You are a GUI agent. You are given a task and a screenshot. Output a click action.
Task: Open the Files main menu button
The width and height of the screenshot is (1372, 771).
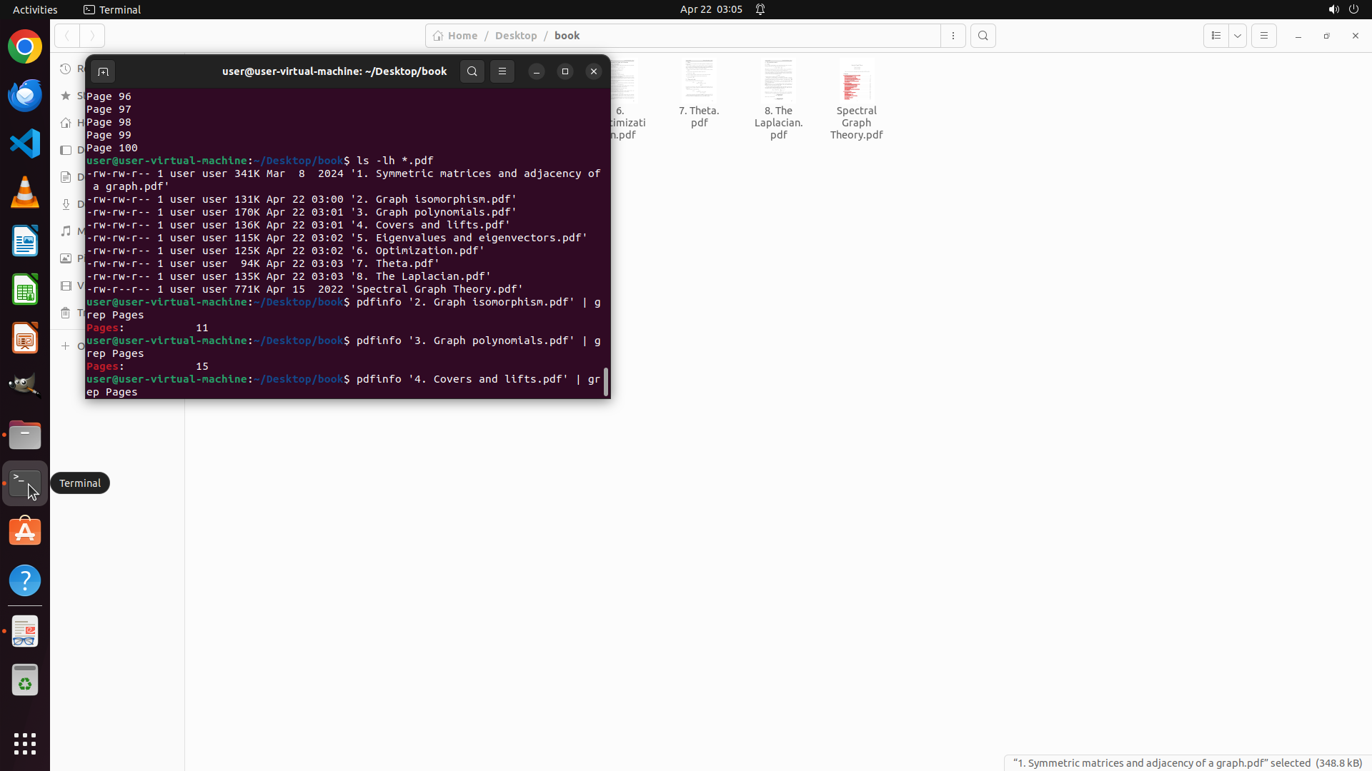click(1264, 36)
